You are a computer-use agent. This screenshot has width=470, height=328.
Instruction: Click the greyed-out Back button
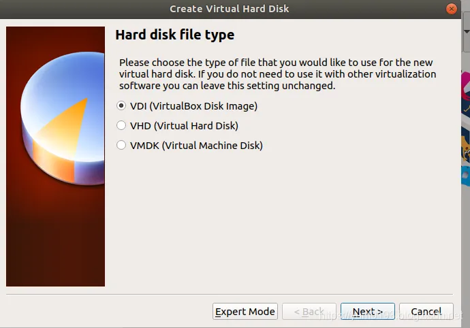pyautogui.click(x=309, y=312)
